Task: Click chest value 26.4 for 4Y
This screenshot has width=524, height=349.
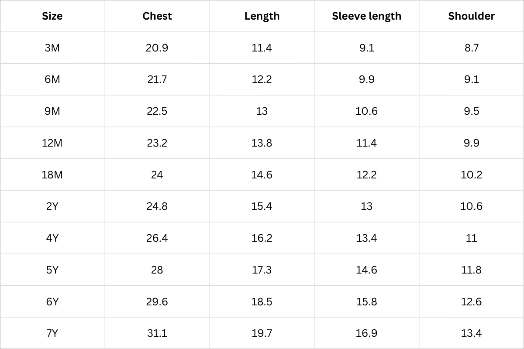Action: [x=157, y=238]
